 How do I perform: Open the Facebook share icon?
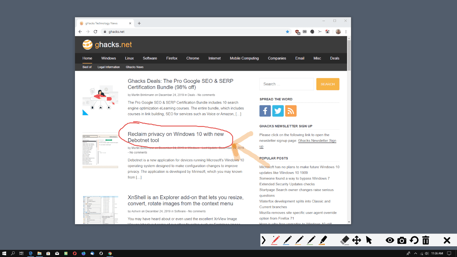(265, 111)
